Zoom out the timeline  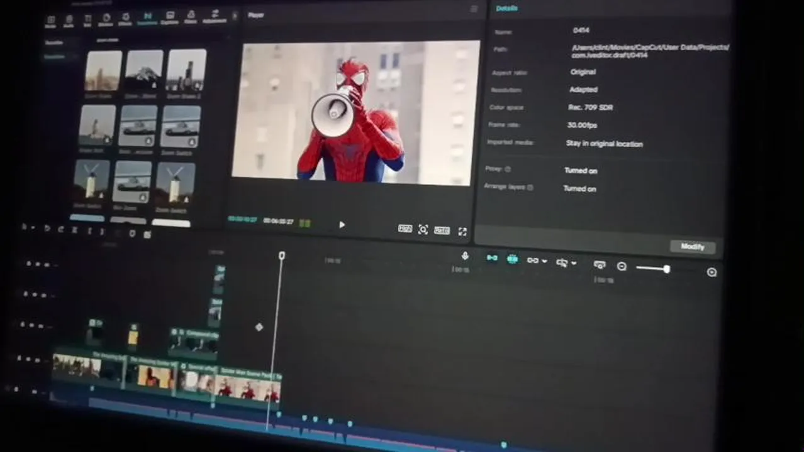click(x=622, y=266)
